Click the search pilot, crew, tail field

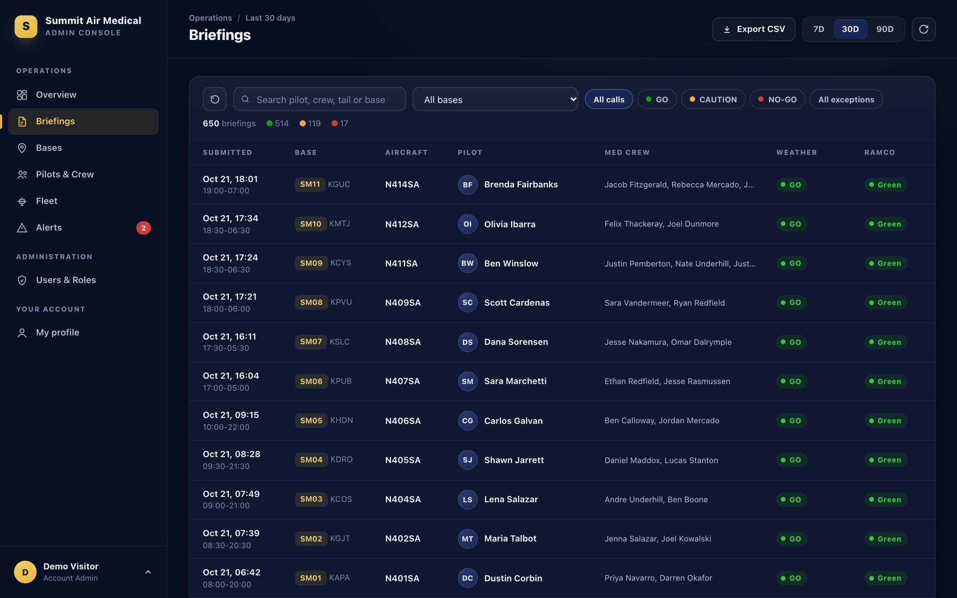tap(319, 99)
